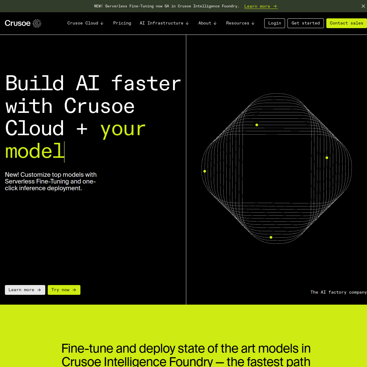Click the green 'your model' headline text
The height and width of the screenshot is (367, 367).
tap(76, 140)
